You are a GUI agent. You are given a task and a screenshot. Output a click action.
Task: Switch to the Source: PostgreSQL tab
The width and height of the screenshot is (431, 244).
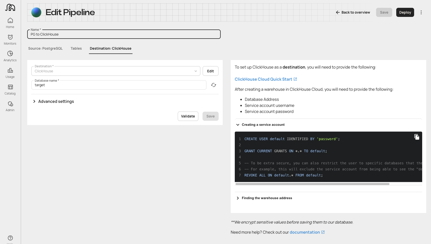coord(46,48)
